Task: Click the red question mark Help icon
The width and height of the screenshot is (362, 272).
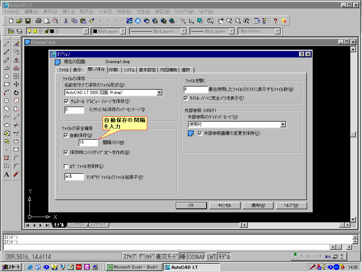Action: [275, 21]
